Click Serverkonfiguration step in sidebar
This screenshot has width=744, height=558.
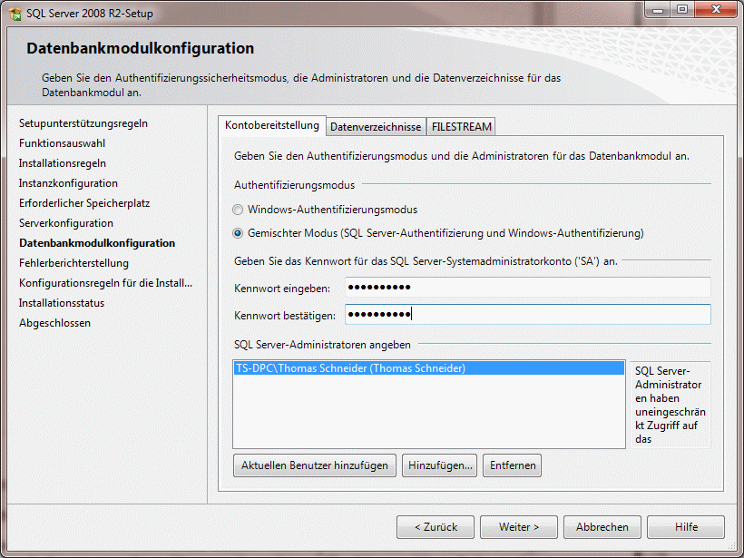pos(66,223)
